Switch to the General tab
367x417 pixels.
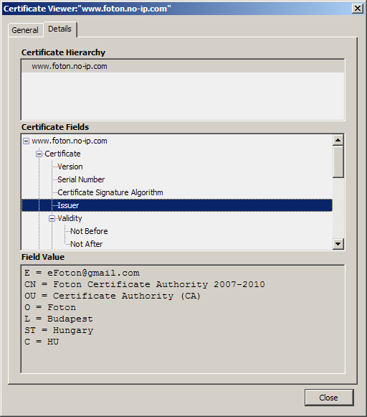25,30
